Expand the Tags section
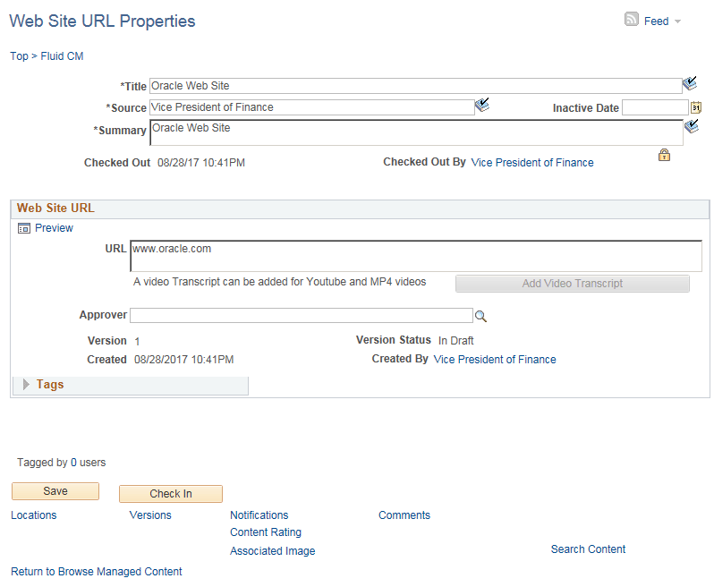This screenshot has width=714, height=587. pyautogui.click(x=26, y=385)
